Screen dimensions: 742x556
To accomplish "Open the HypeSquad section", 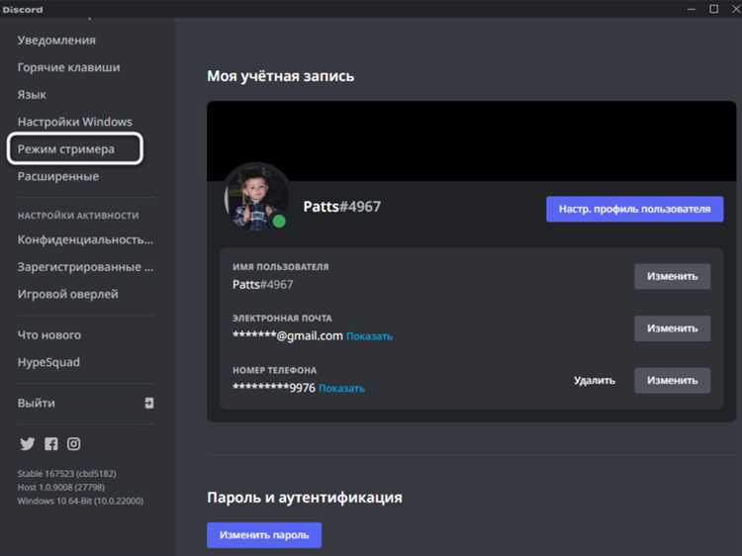I will (48, 362).
